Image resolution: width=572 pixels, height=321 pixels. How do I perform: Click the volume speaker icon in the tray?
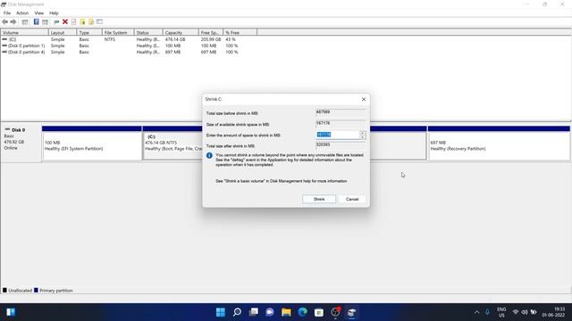click(525, 312)
